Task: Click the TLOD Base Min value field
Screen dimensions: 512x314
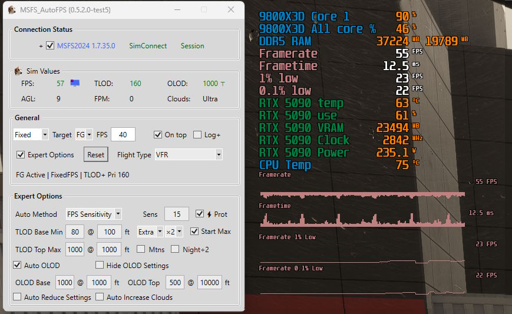Action: tap(75, 232)
